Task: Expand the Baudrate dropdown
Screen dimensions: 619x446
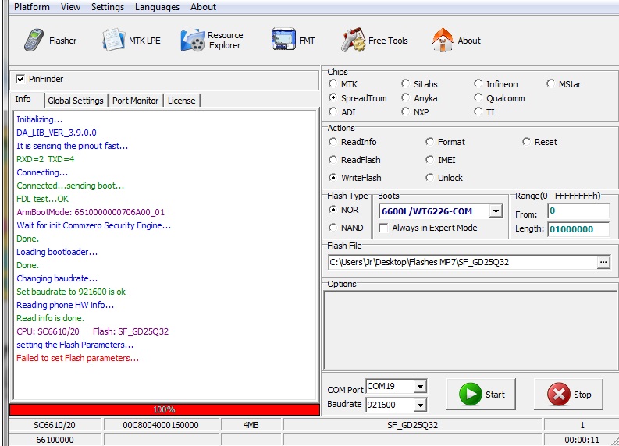Action: coord(421,405)
